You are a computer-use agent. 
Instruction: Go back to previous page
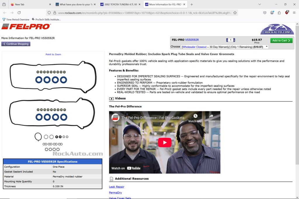pos(5,13)
